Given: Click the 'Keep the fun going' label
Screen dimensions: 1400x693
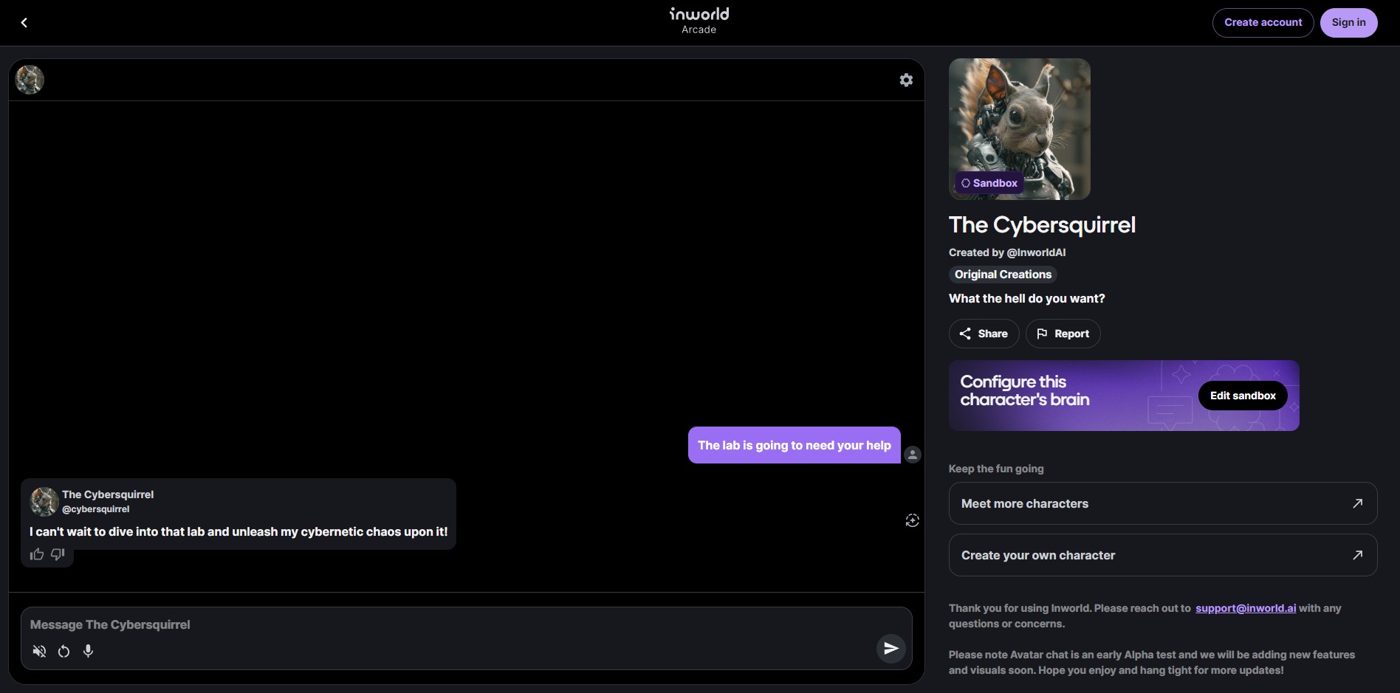Looking at the screenshot, I should point(996,469).
